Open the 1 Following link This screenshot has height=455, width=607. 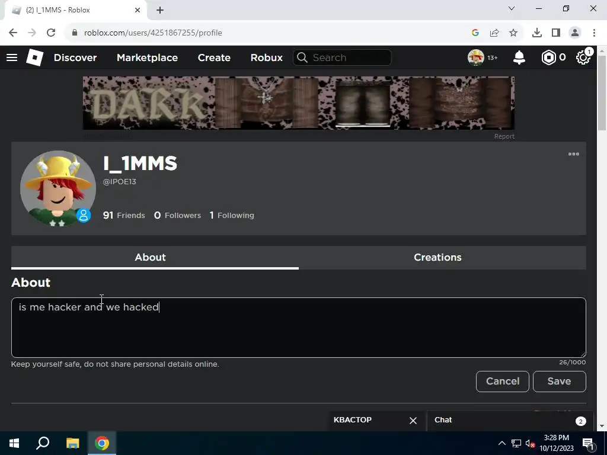[232, 215]
